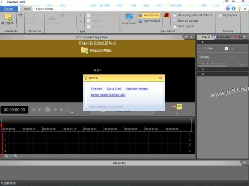Open Demo Project (Service Car) link
The image size is (249, 186).
pyautogui.click(x=108, y=95)
